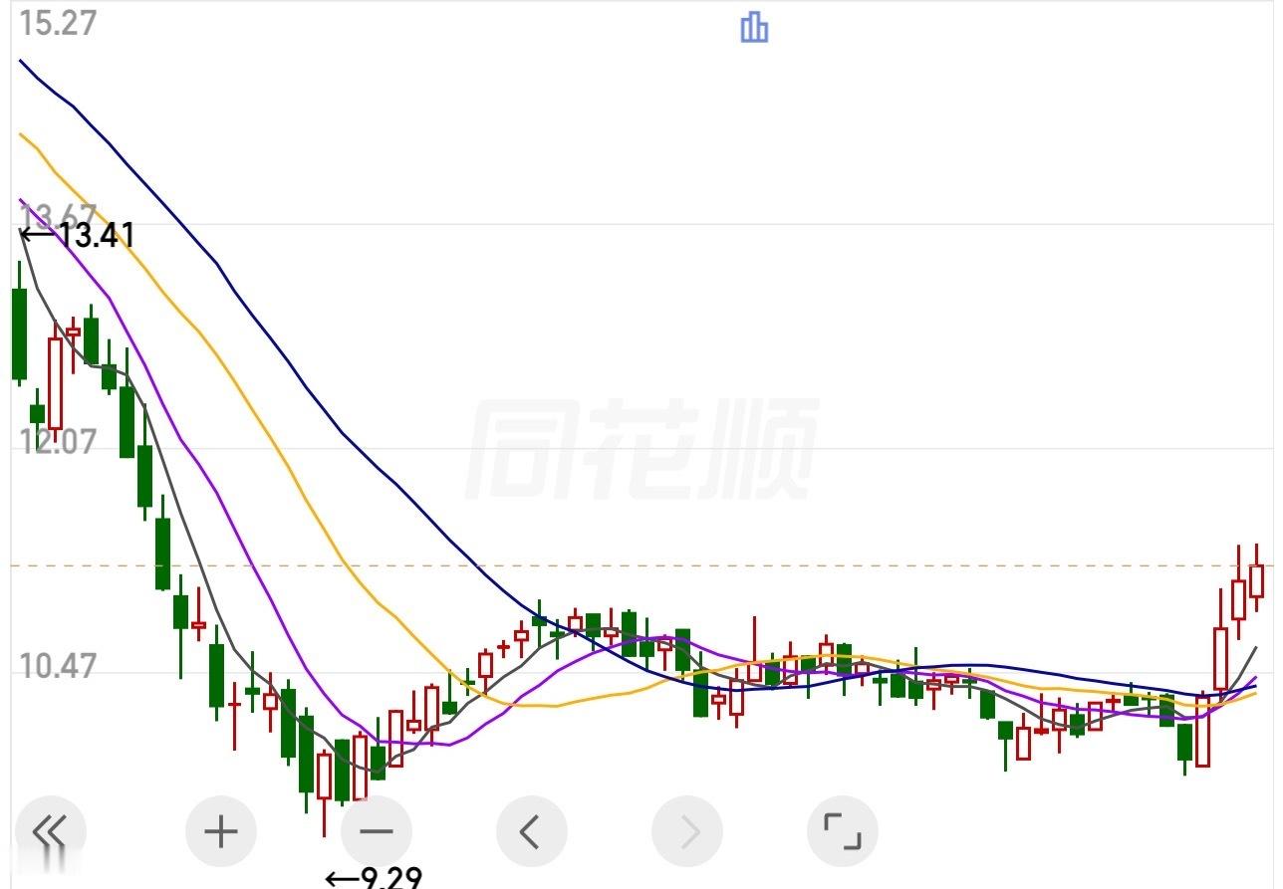Move chart back with left chevron button
Viewport: 1283px width, 889px height.
click(x=531, y=830)
